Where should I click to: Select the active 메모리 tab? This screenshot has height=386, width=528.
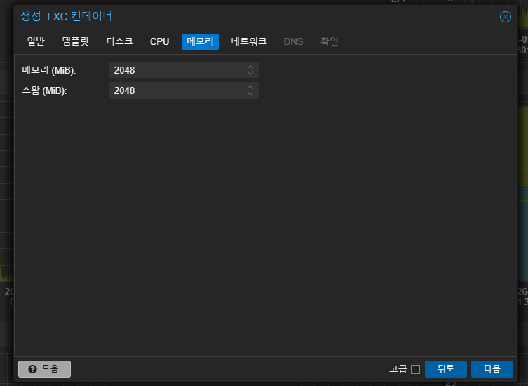click(200, 41)
